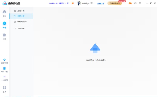Click the membership diamond badge icon
The image size is (158, 97).
(x=91, y=3)
